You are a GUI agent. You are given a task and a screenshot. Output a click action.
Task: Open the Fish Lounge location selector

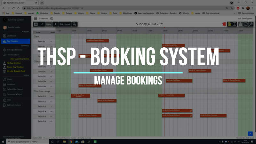point(65,24)
